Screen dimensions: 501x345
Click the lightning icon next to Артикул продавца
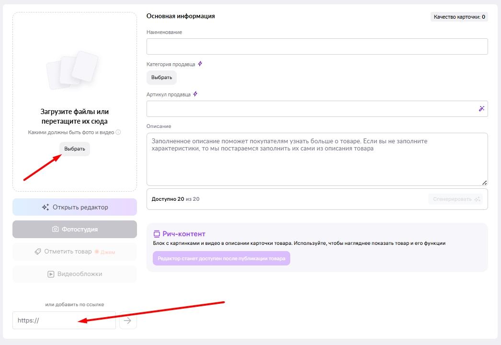pyautogui.click(x=195, y=94)
